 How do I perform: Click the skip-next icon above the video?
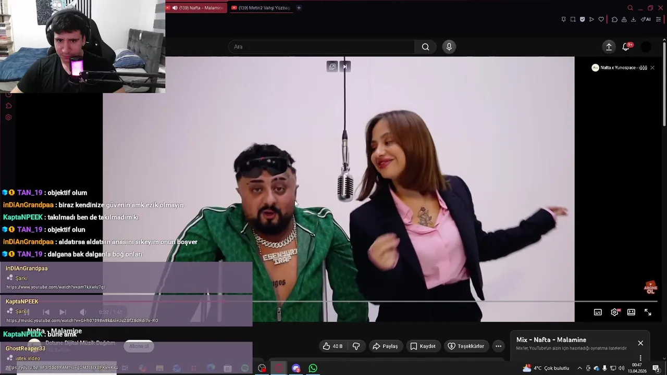[344, 67]
